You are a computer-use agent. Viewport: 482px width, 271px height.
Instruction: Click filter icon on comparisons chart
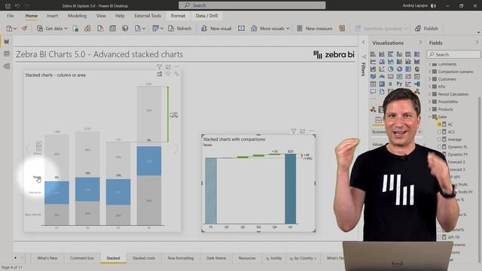[294, 131]
